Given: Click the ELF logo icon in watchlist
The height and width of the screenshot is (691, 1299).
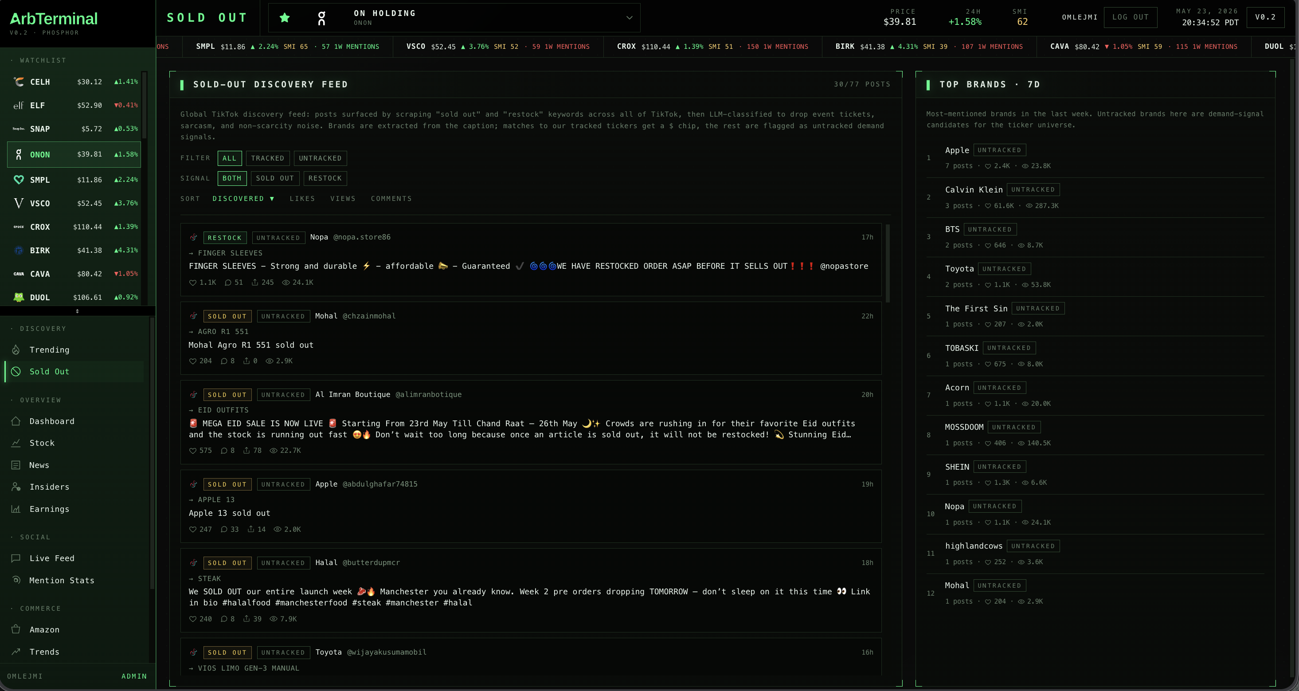Looking at the screenshot, I should 19,106.
